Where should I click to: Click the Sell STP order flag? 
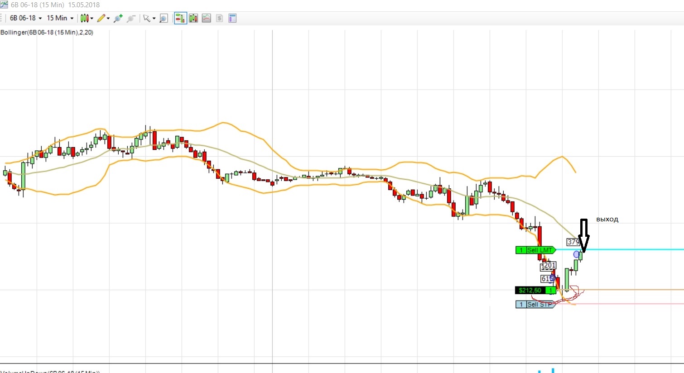[x=535, y=304]
